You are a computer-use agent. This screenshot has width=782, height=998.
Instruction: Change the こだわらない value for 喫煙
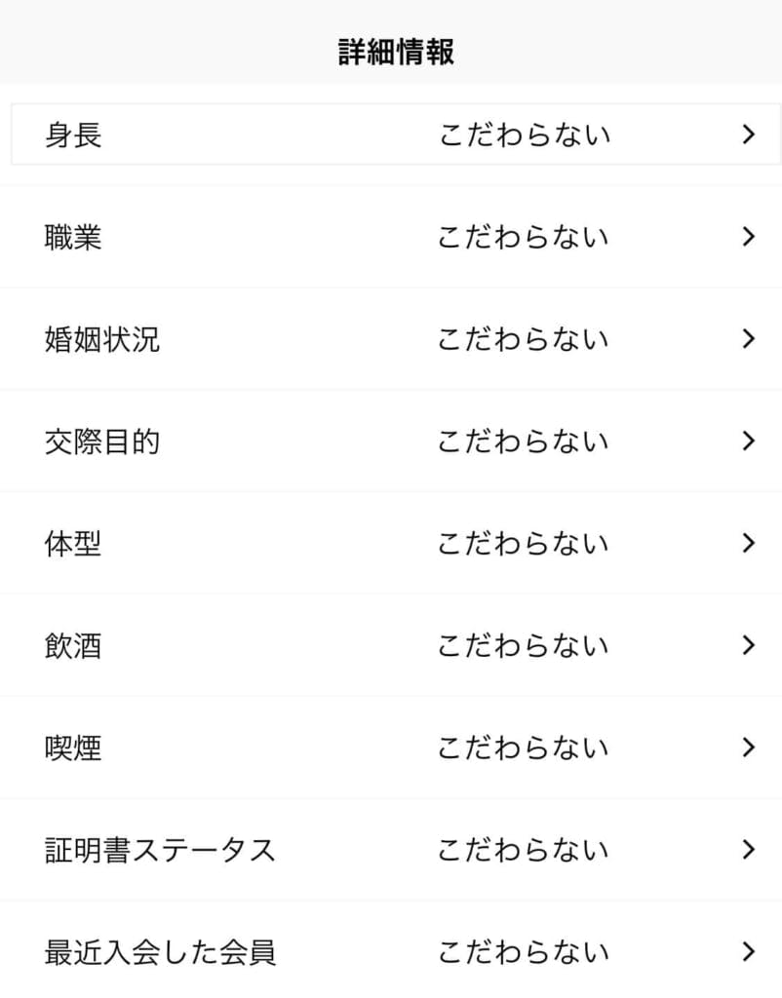click(x=524, y=748)
